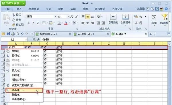Viewport: 172px width, 105px height.
Task: Toggle Underline formatting
Action: 38,23
